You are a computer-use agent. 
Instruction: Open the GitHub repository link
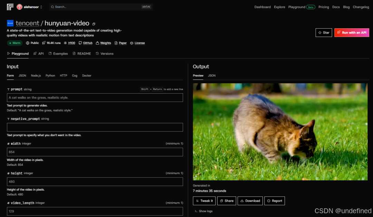pyautogui.click(x=87, y=43)
